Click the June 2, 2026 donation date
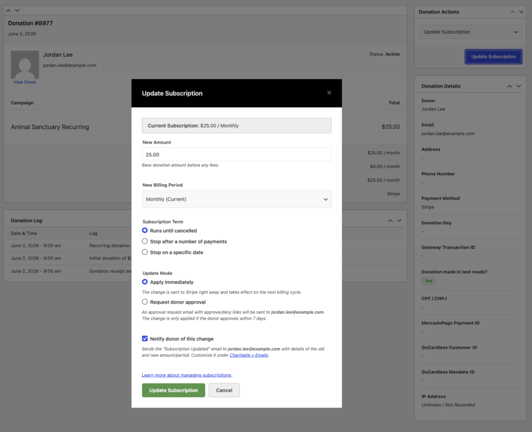532x432 pixels. (x=22, y=34)
